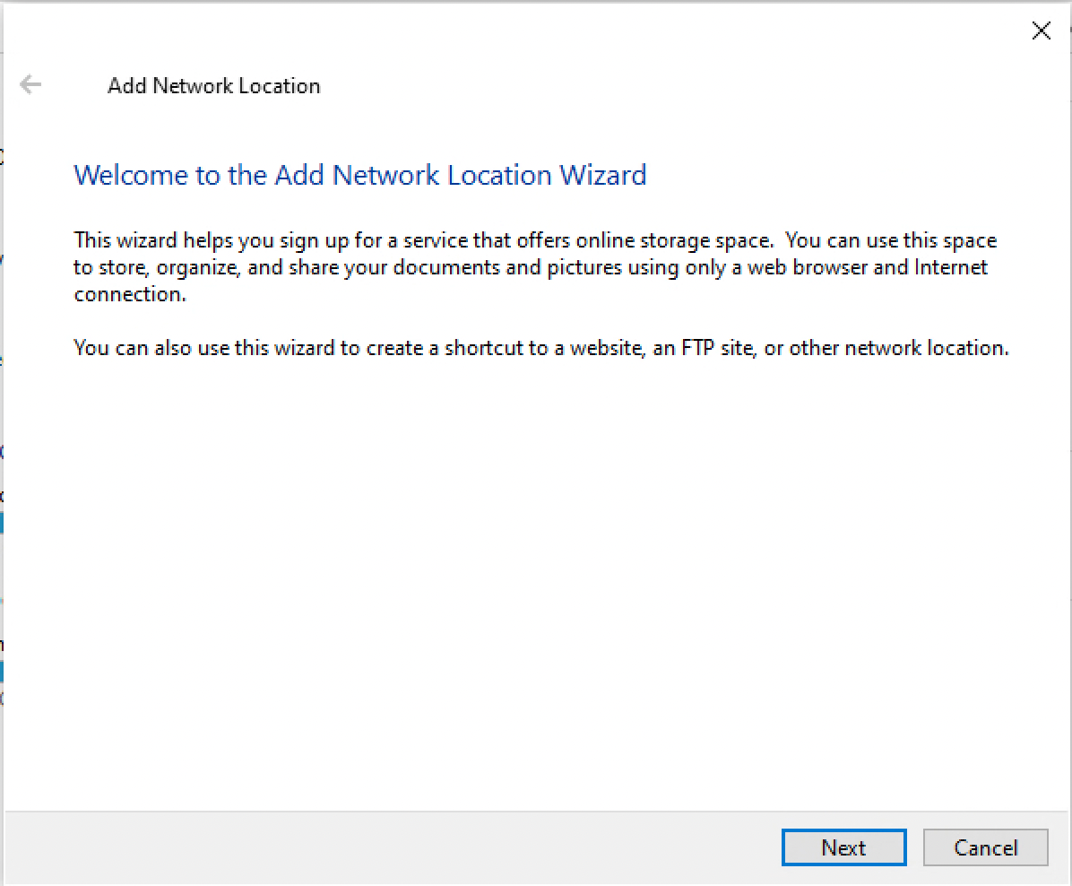Click the word 'connection.' ending the first paragraph
Screen dimensions: 1072x886
tap(130, 294)
